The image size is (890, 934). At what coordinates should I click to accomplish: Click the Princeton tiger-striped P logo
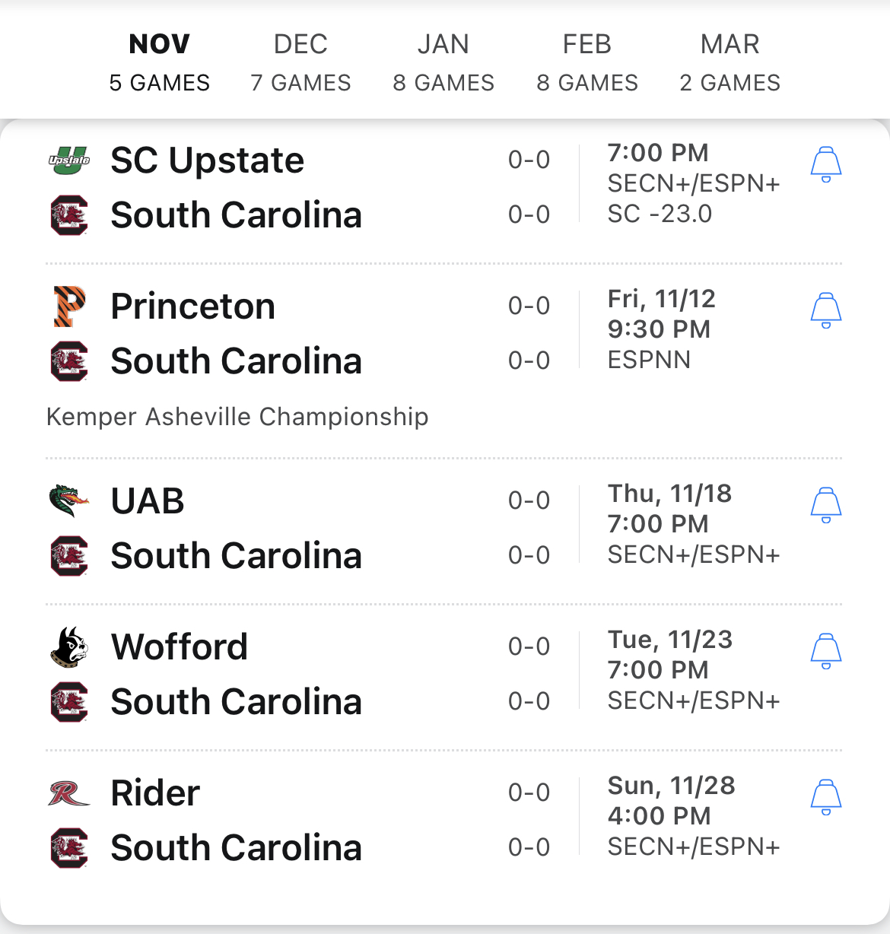(69, 307)
